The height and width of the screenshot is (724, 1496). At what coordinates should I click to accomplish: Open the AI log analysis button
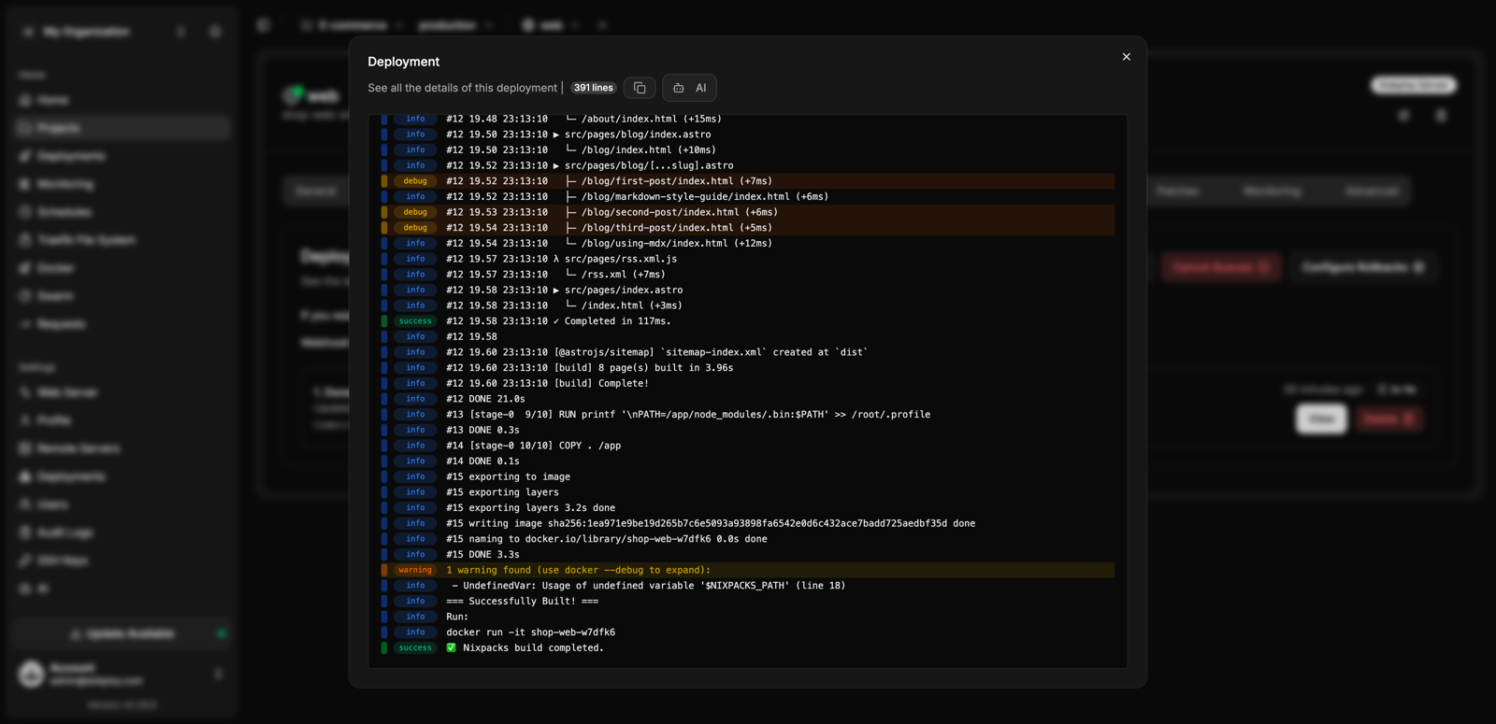(689, 88)
